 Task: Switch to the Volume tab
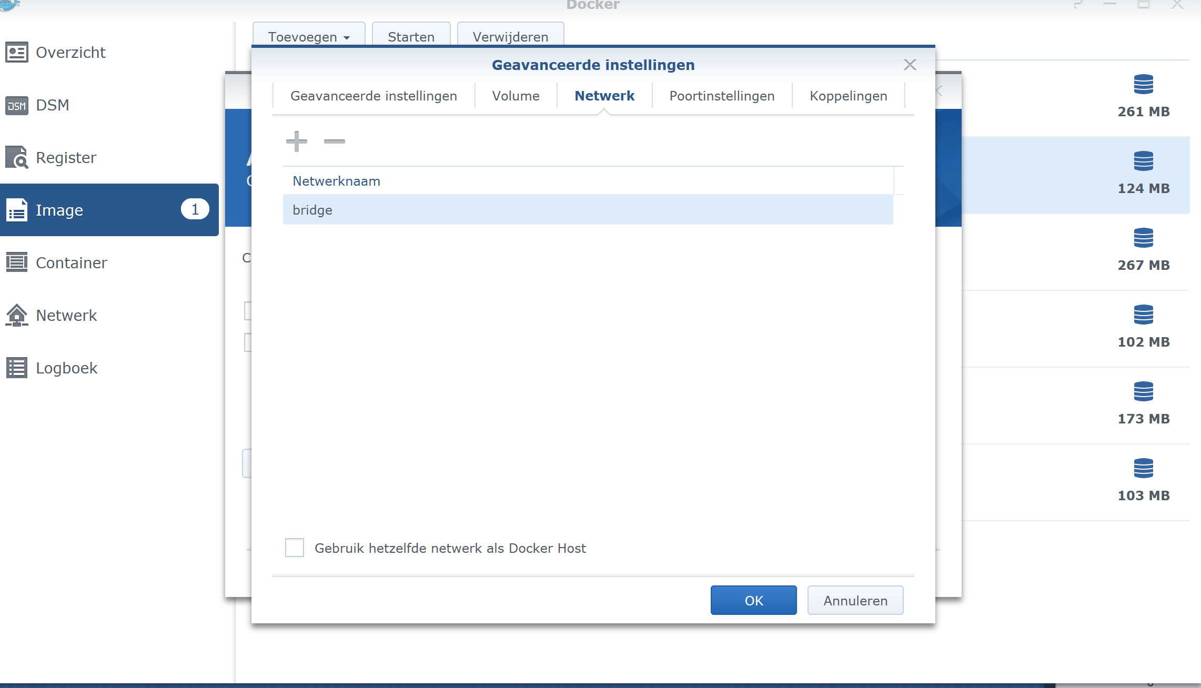click(x=516, y=96)
